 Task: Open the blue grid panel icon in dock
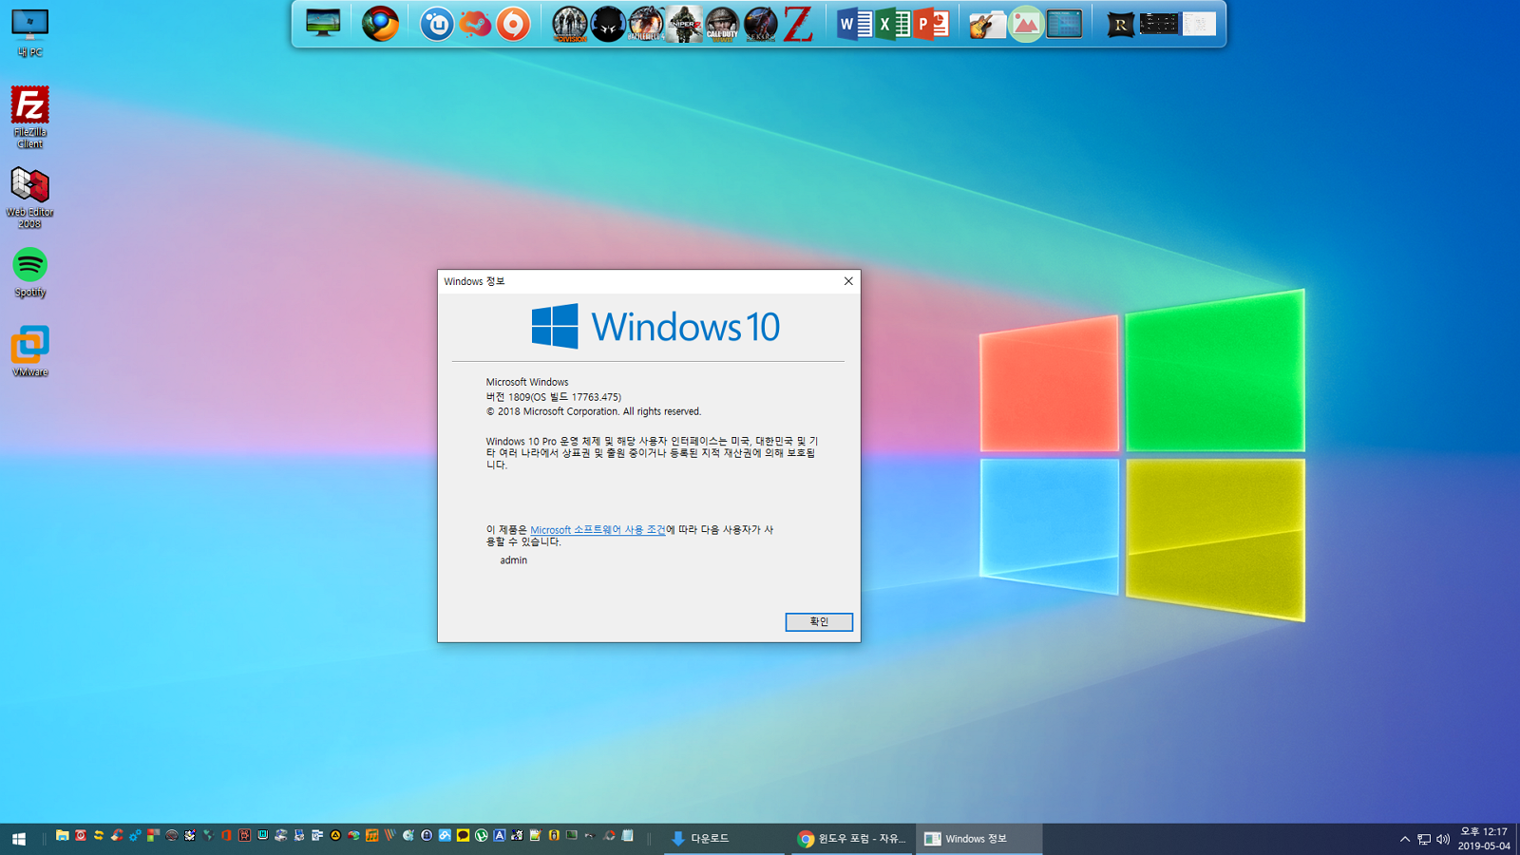click(1064, 24)
